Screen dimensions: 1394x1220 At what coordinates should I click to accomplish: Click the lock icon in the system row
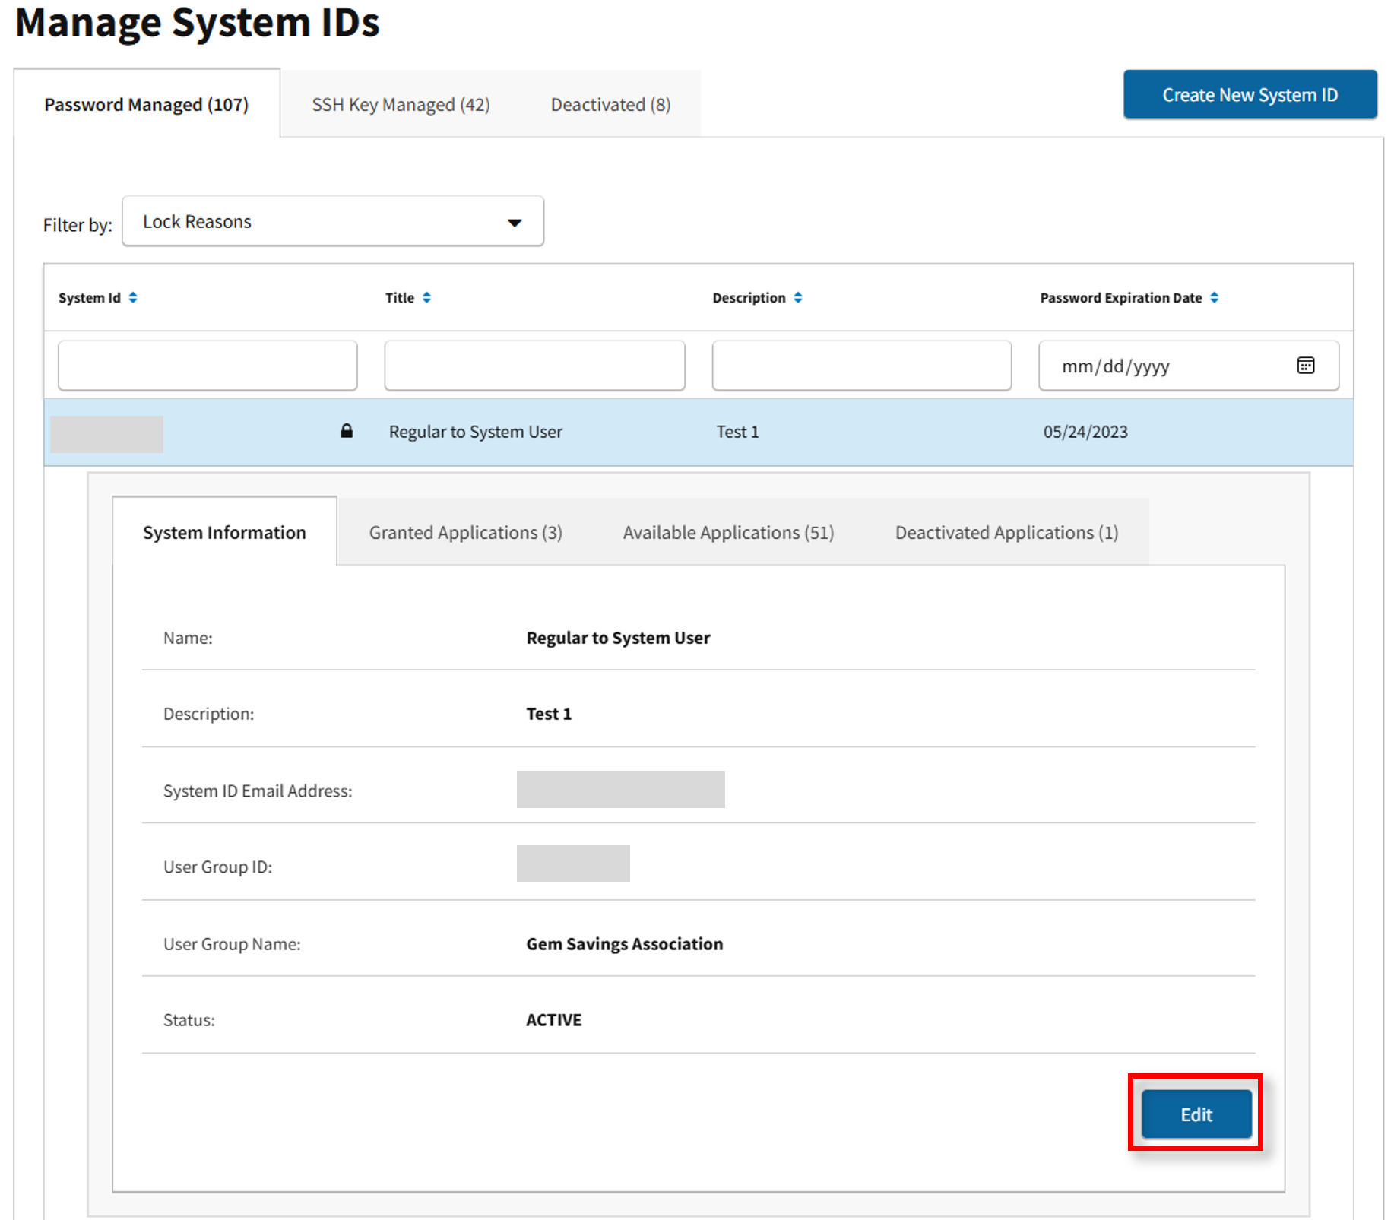pyautogui.click(x=347, y=431)
